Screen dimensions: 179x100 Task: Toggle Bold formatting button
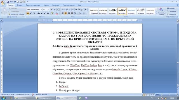pyautogui.click(x=28, y=13)
